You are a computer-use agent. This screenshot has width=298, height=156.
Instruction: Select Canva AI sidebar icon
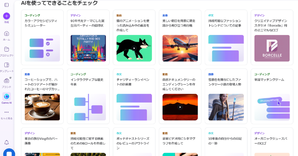pos(6,97)
